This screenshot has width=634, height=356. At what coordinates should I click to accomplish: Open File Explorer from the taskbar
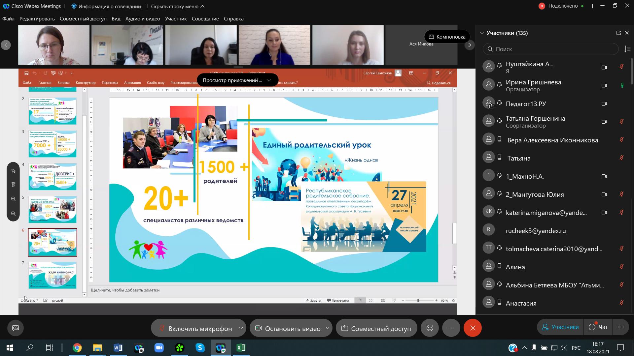click(97, 348)
